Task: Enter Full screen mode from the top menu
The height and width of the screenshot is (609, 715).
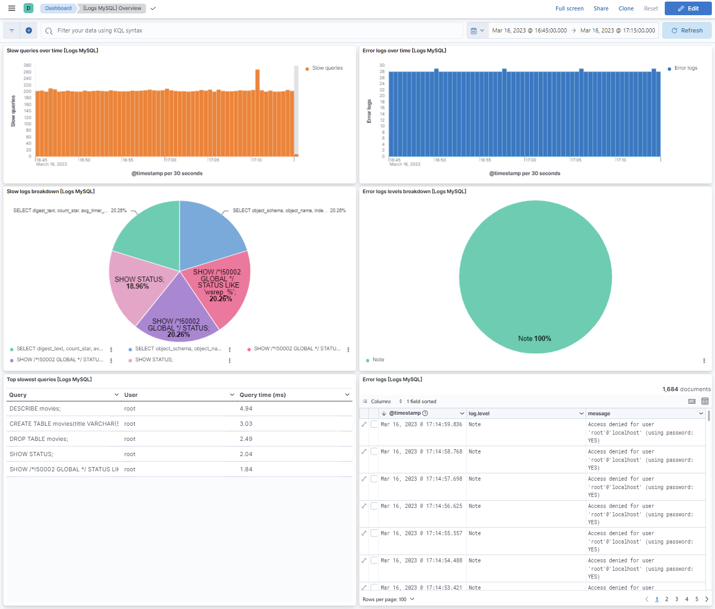Action: (569, 8)
